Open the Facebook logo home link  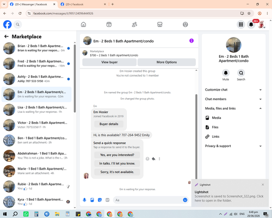coord(8,25)
